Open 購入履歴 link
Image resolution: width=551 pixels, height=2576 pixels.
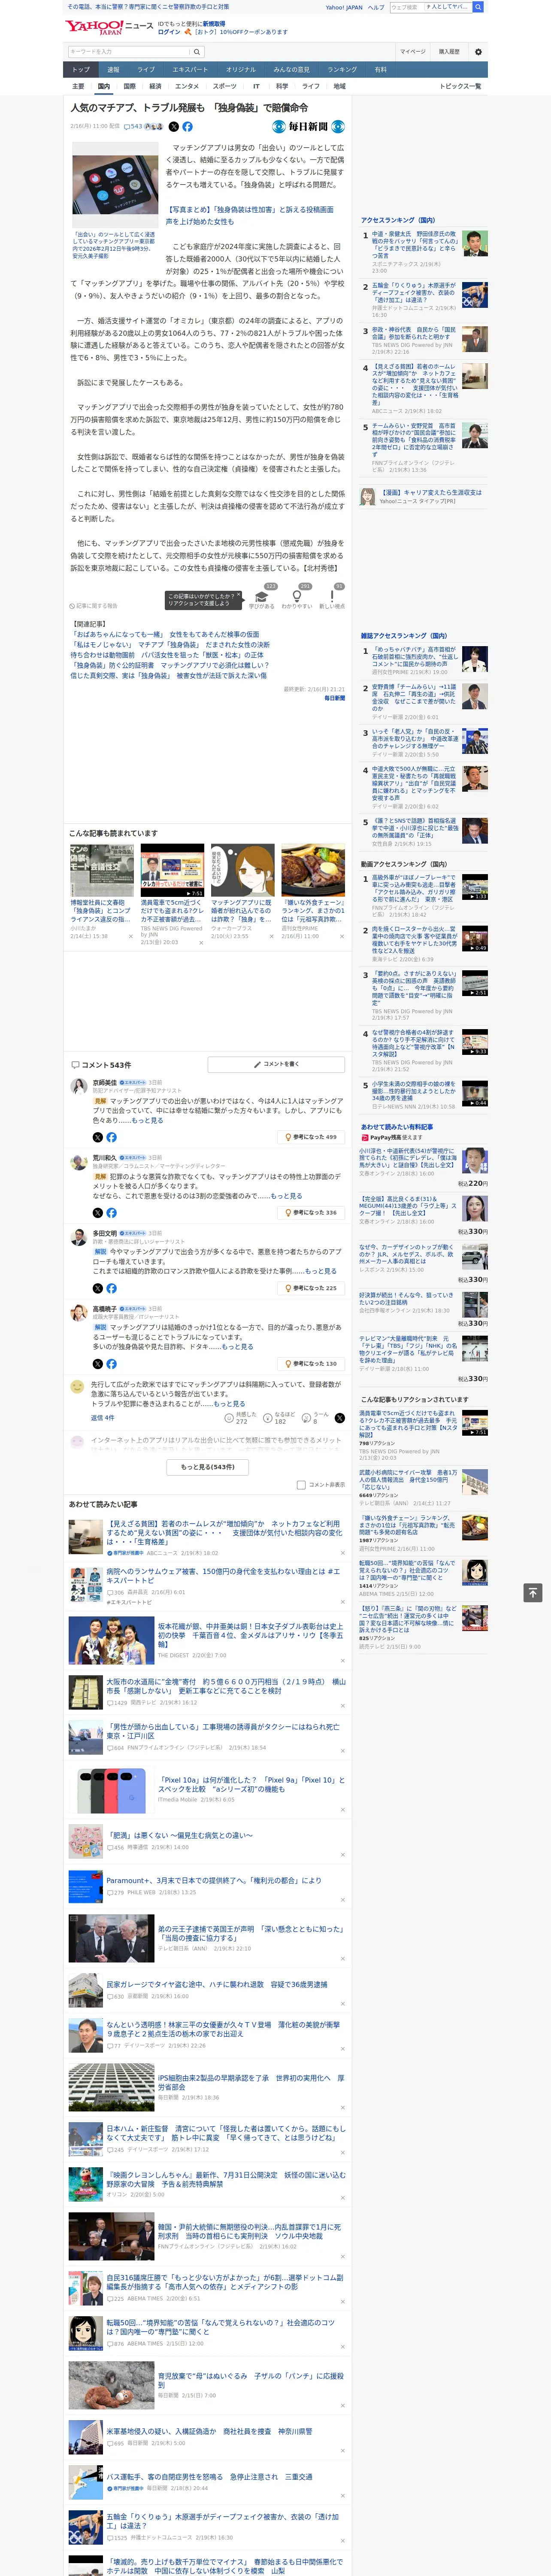point(449,51)
